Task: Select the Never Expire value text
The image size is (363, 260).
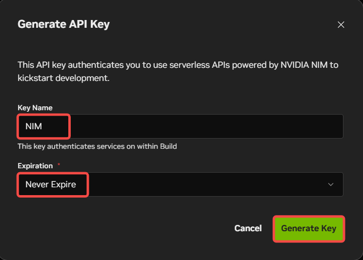Action: pyautogui.click(x=51, y=184)
